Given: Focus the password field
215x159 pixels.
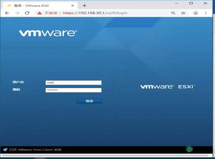Looking at the screenshot, I should pos(74,90).
